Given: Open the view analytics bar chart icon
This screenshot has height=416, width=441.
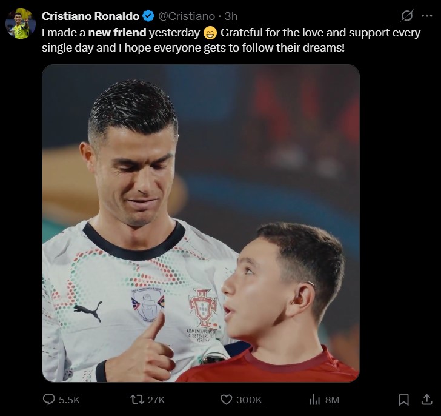Looking at the screenshot, I should 314,400.
